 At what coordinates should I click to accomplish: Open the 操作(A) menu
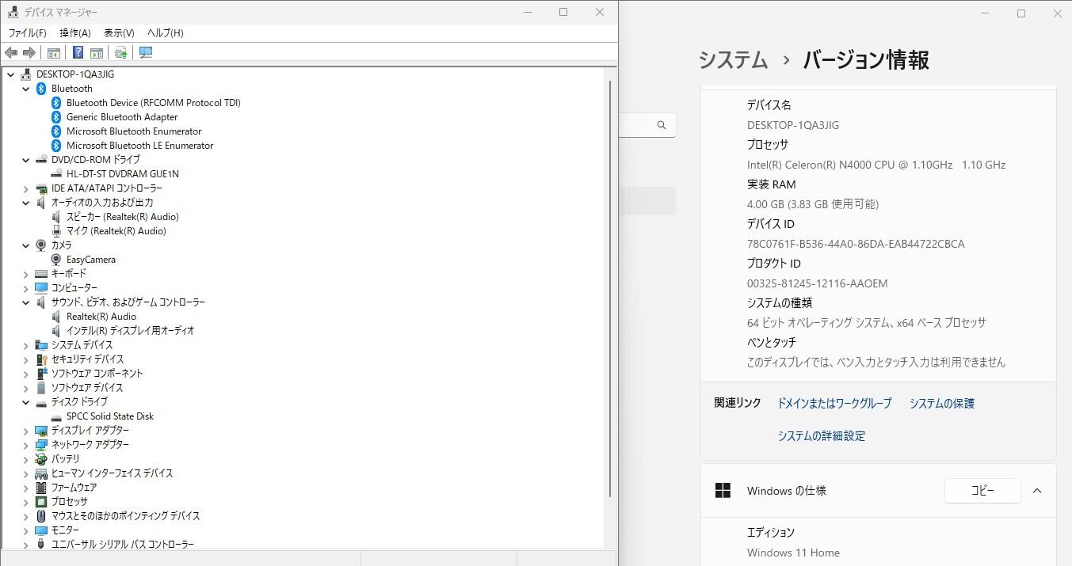[x=75, y=33]
